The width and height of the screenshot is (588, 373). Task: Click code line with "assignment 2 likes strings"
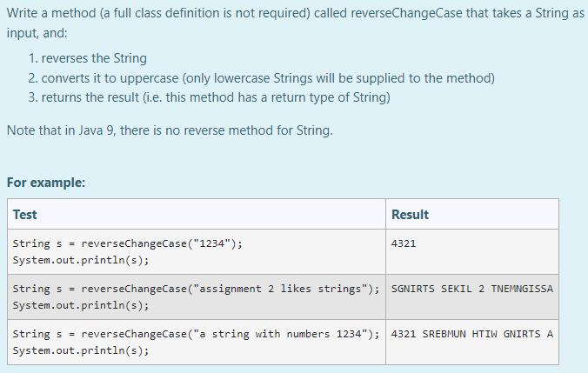[196, 289]
